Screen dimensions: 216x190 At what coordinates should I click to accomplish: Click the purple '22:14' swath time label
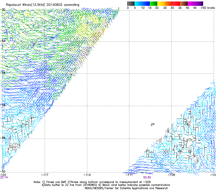click(4, 177)
